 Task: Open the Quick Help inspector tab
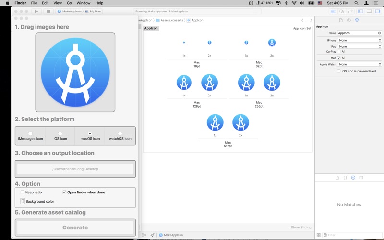(x=349, y=20)
